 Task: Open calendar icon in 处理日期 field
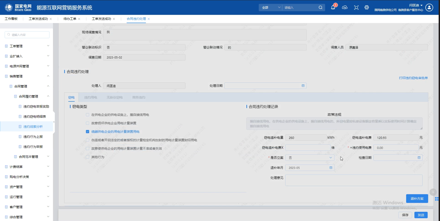pyautogui.click(x=303, y=86)
